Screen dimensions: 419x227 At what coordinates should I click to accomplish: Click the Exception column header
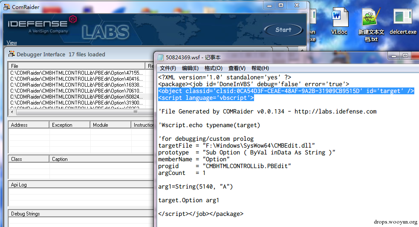69,125
